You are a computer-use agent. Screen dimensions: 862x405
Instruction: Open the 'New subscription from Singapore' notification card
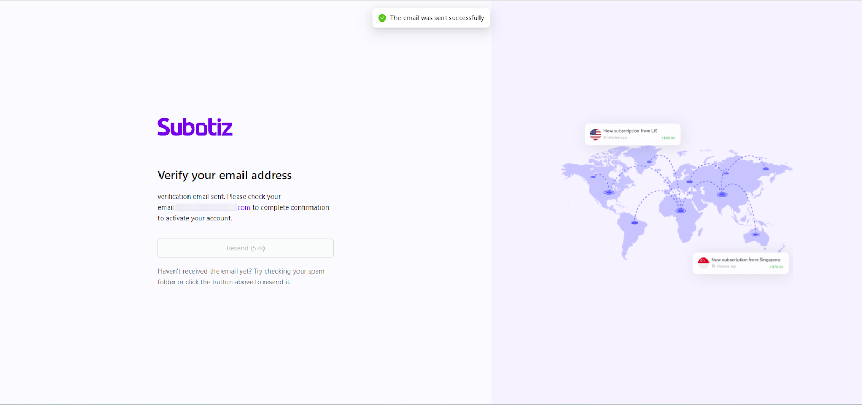[x=740, y=263]
